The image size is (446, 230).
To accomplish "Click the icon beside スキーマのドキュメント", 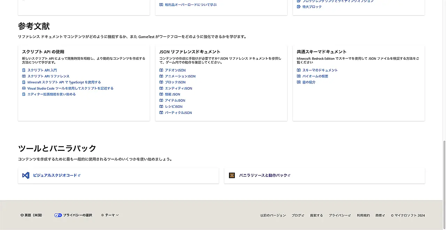I will 299,70.
